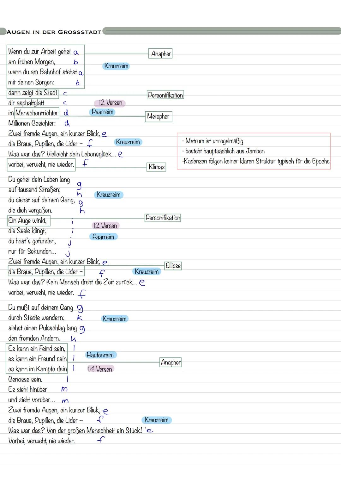
Task: Select the Kreuzreim tag beside "auf tausend Straßen"
Action: 108,195
